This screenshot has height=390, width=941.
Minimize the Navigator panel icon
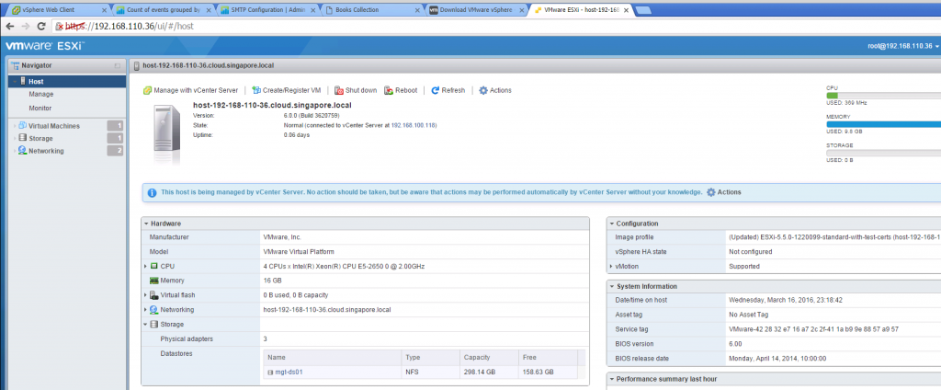point(117,65)
